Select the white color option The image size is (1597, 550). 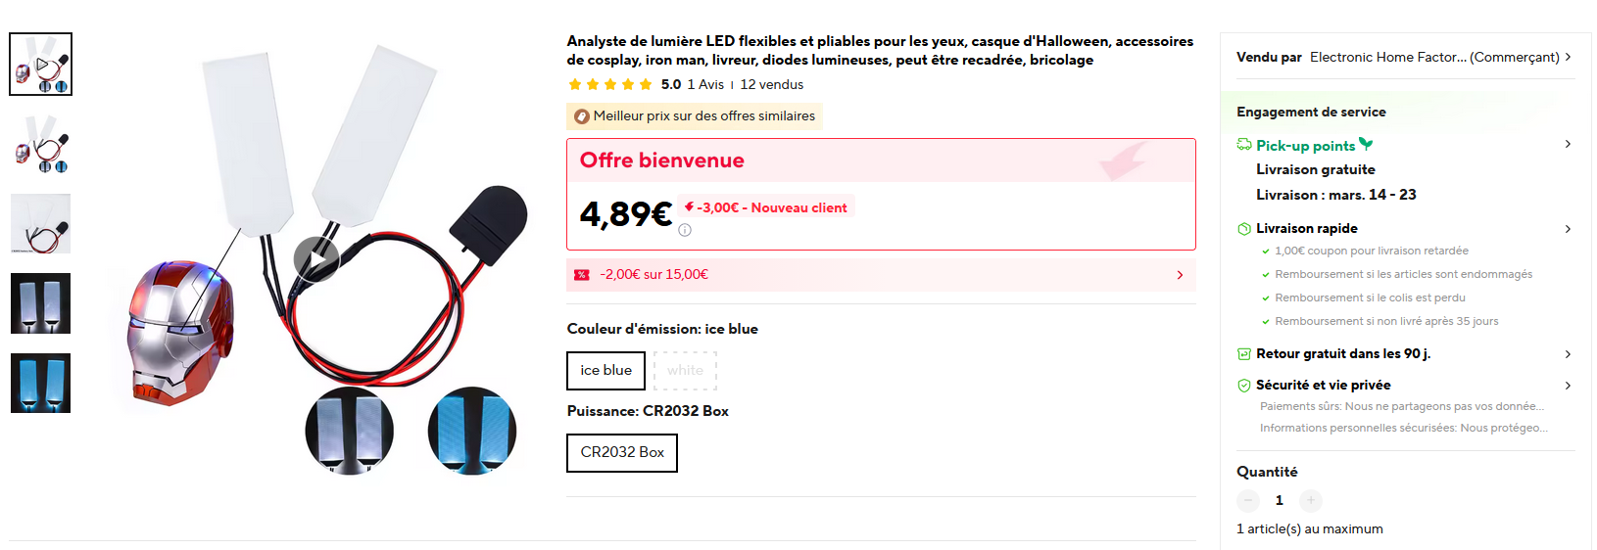click(685, 370)
